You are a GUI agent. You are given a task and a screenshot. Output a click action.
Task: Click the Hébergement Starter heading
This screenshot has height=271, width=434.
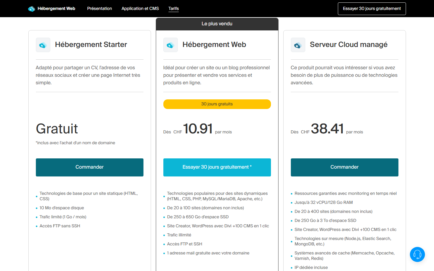(x=91, y=45)
